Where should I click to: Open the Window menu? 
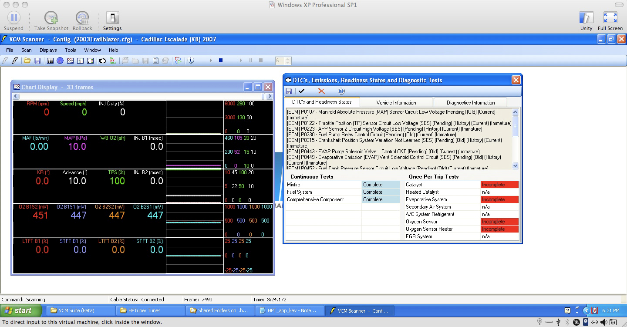pyautogui.click(x=93, y=50)
